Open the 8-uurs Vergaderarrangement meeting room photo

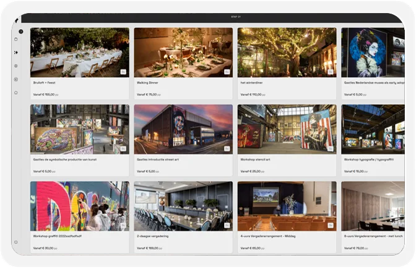coord(373,206)
